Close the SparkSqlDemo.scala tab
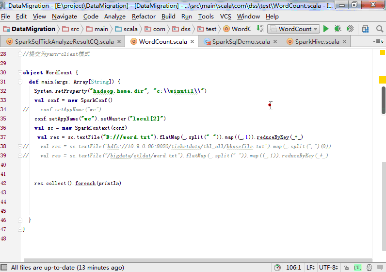Screen dimensions: 386x272 tap(274, 42)
